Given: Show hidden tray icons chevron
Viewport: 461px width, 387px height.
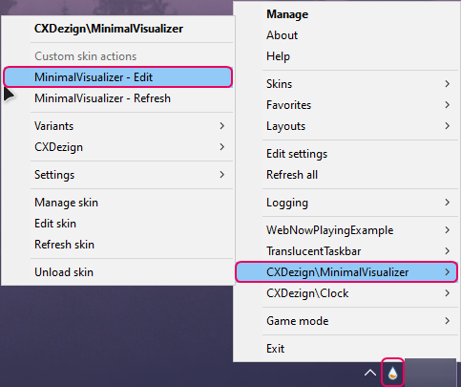Looking at the screenshot, I should (370, 373).
